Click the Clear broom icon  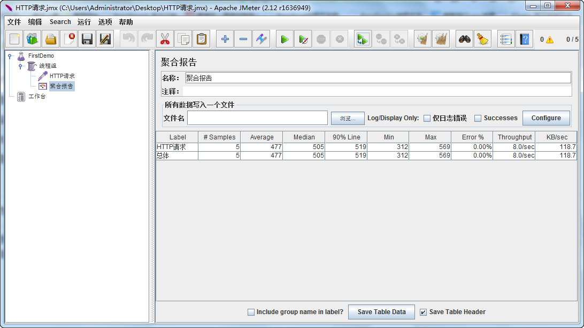tap(422, 39)
